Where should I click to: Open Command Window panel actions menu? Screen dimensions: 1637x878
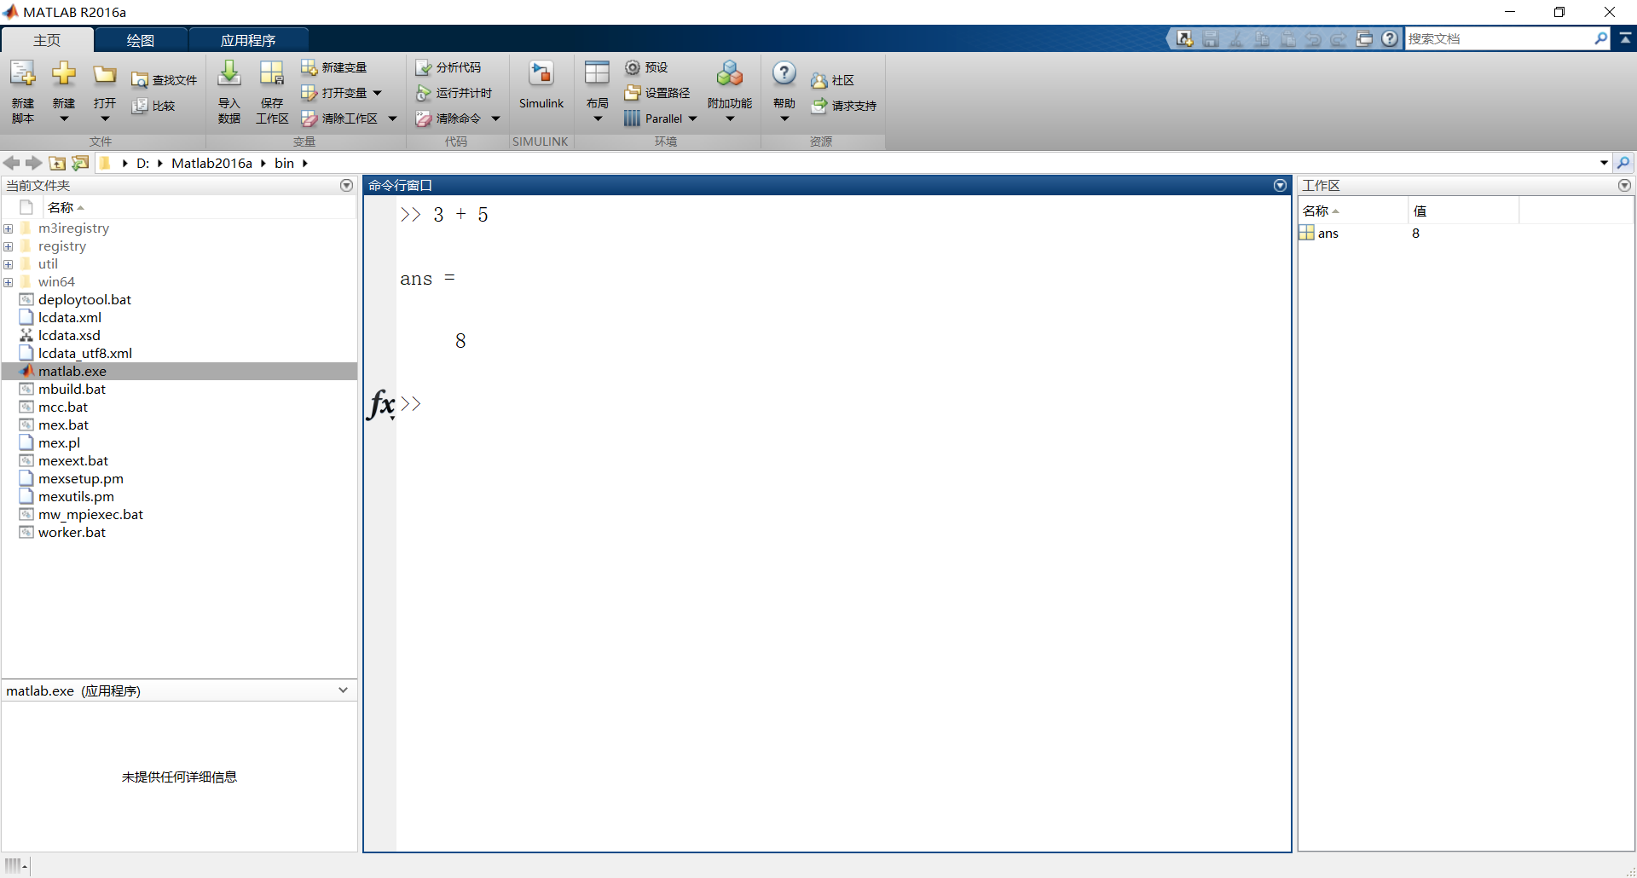point(1280,185)
